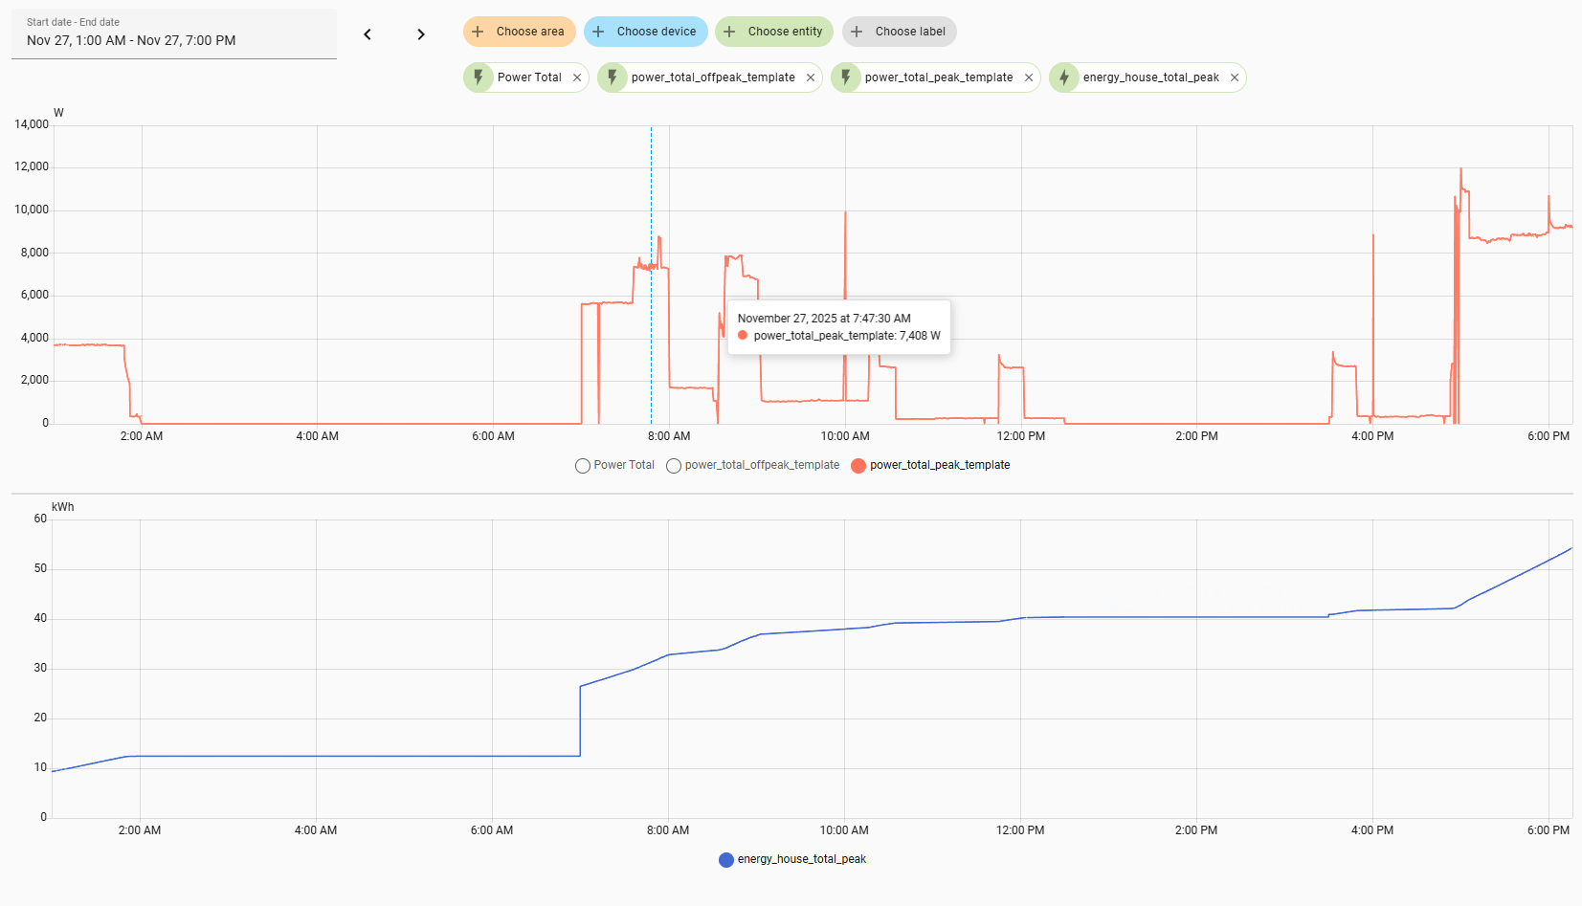
Task: Go to next time range arrow
Action: click(x=421, y=34)
